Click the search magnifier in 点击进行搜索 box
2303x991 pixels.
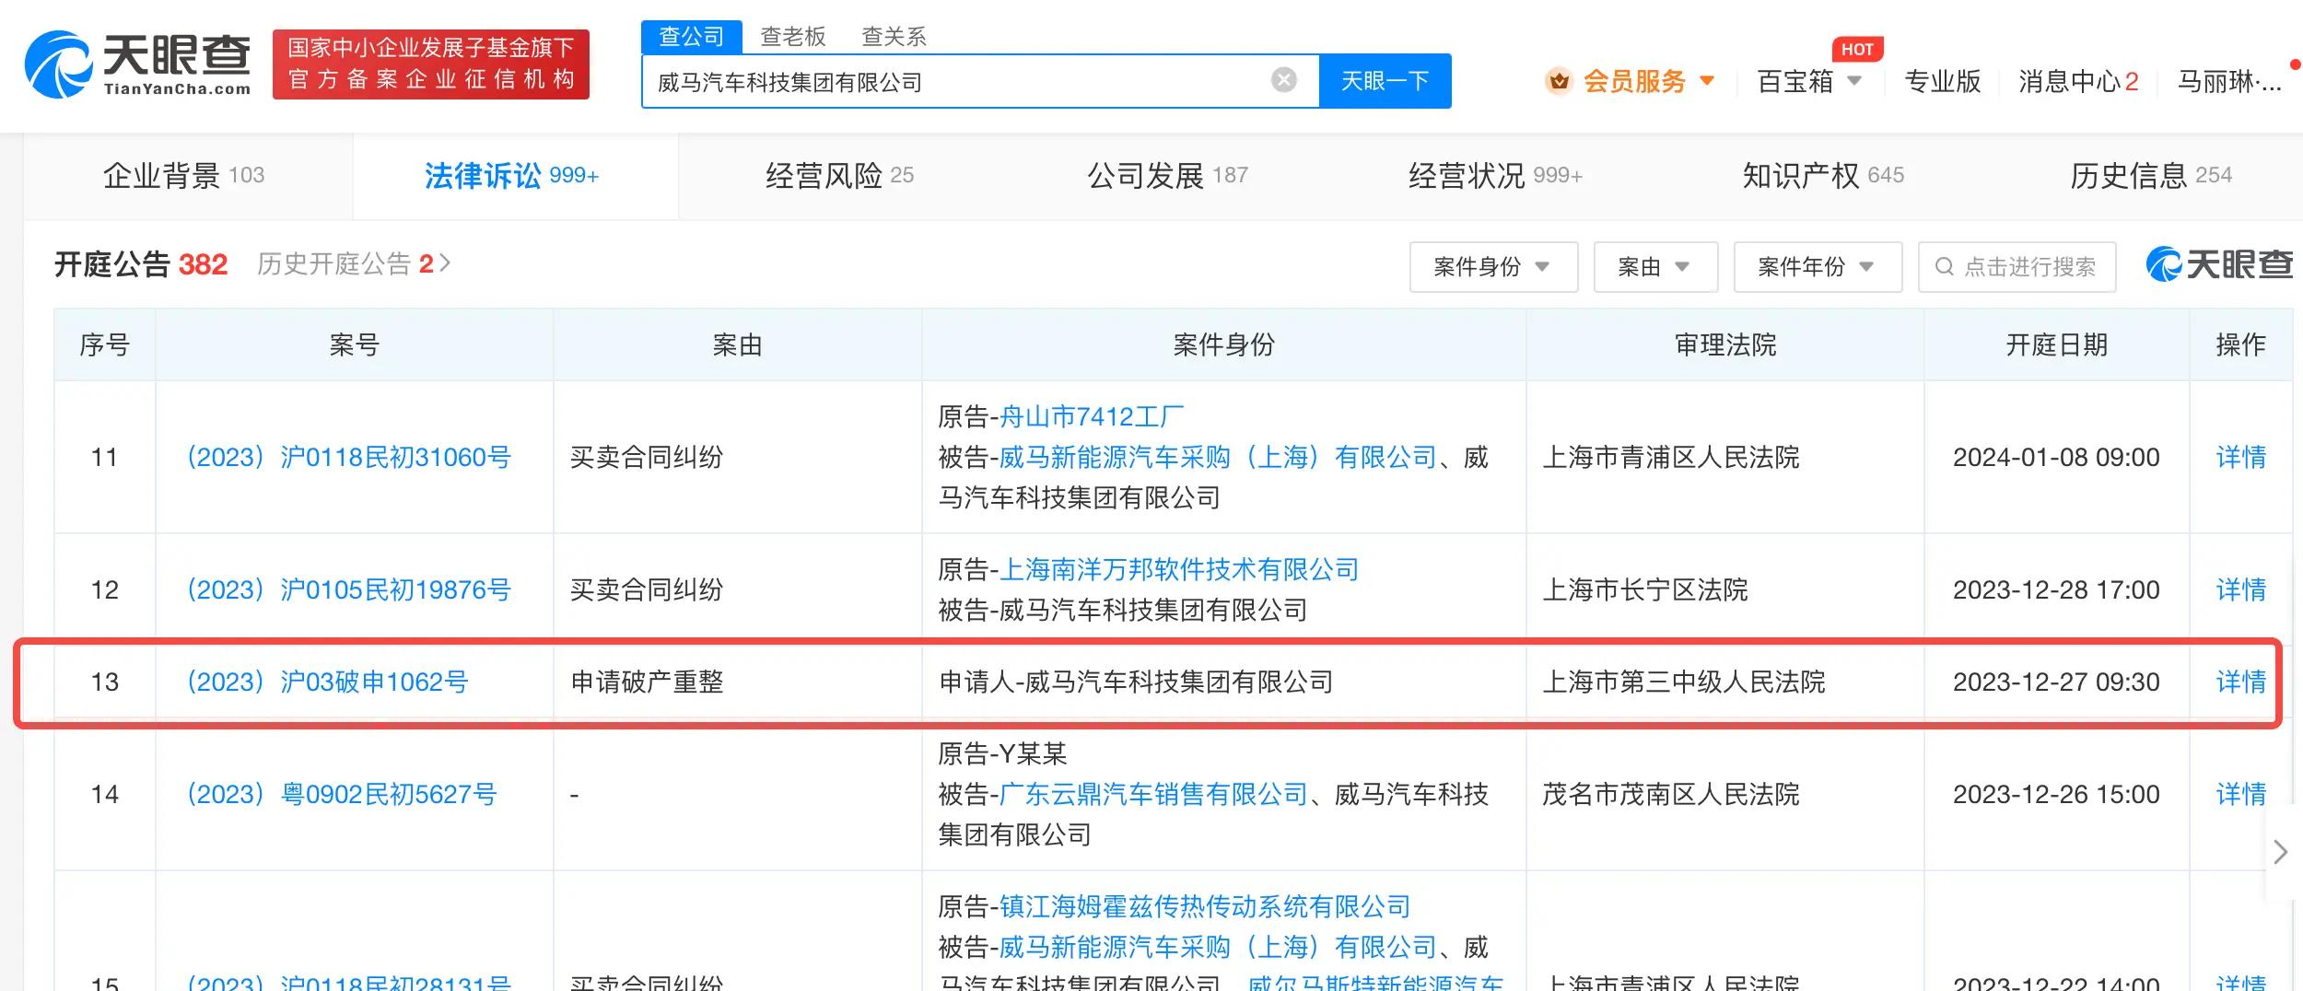coord(1945,266)
